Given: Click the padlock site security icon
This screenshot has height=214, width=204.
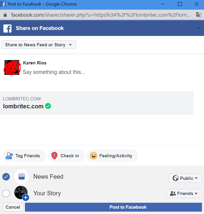Looking at the screenshot, I should (x=5, y=15).
